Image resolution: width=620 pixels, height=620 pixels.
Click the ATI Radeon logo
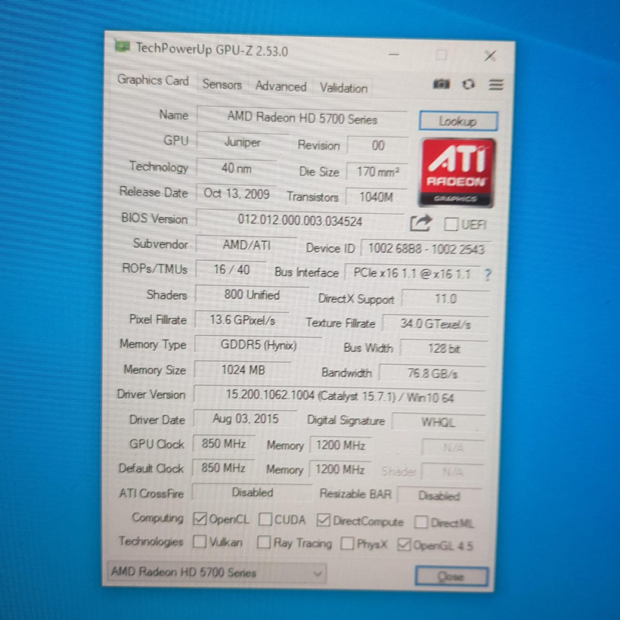(x=457, y=173)
